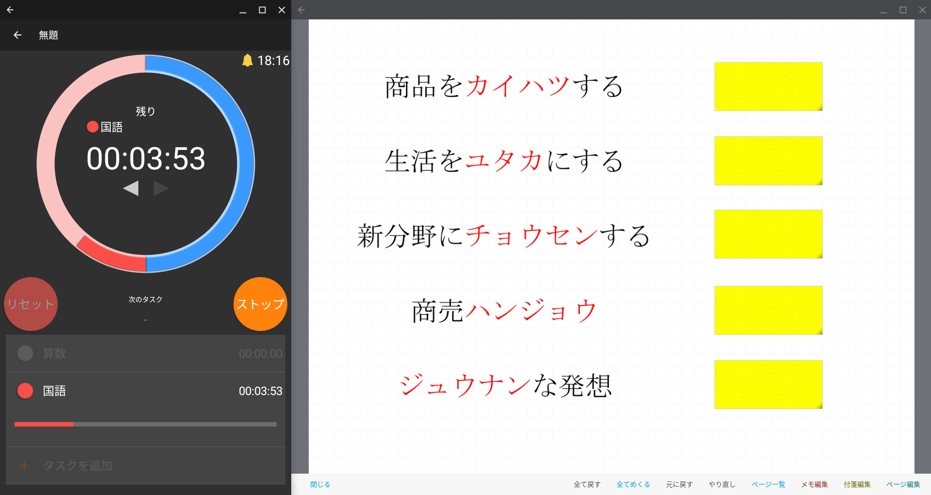The height and width of the screenshot is (495, 931).
Task: Peel the sticky note beside ハンジョウ
Action: click(768, 310)
